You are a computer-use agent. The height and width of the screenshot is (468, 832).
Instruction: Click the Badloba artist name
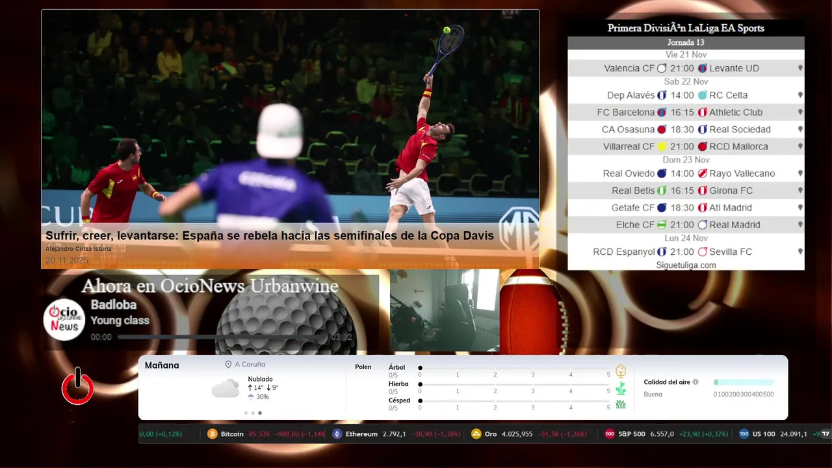(x=114, y=305)
